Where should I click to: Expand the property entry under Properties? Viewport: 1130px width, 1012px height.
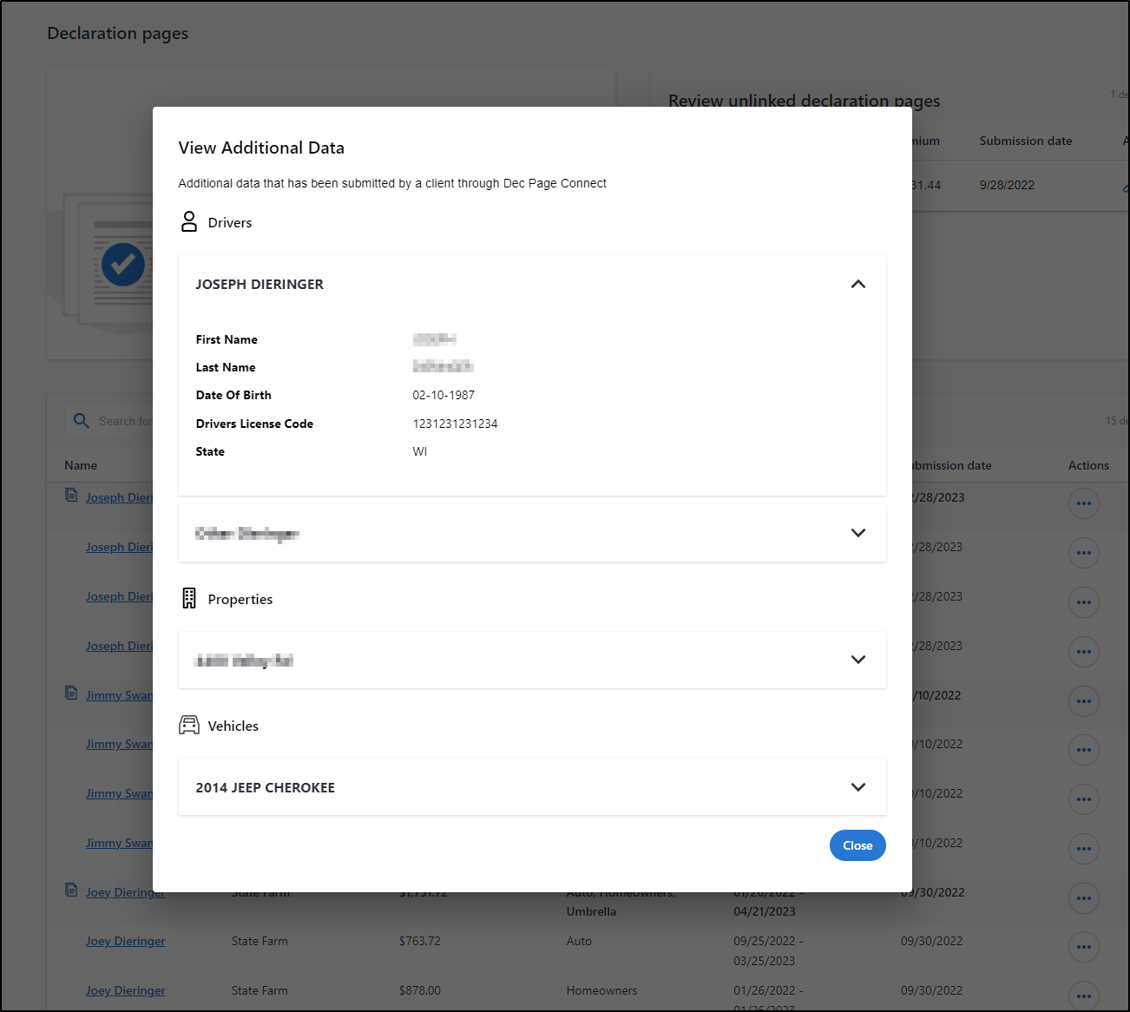[857, 660]
